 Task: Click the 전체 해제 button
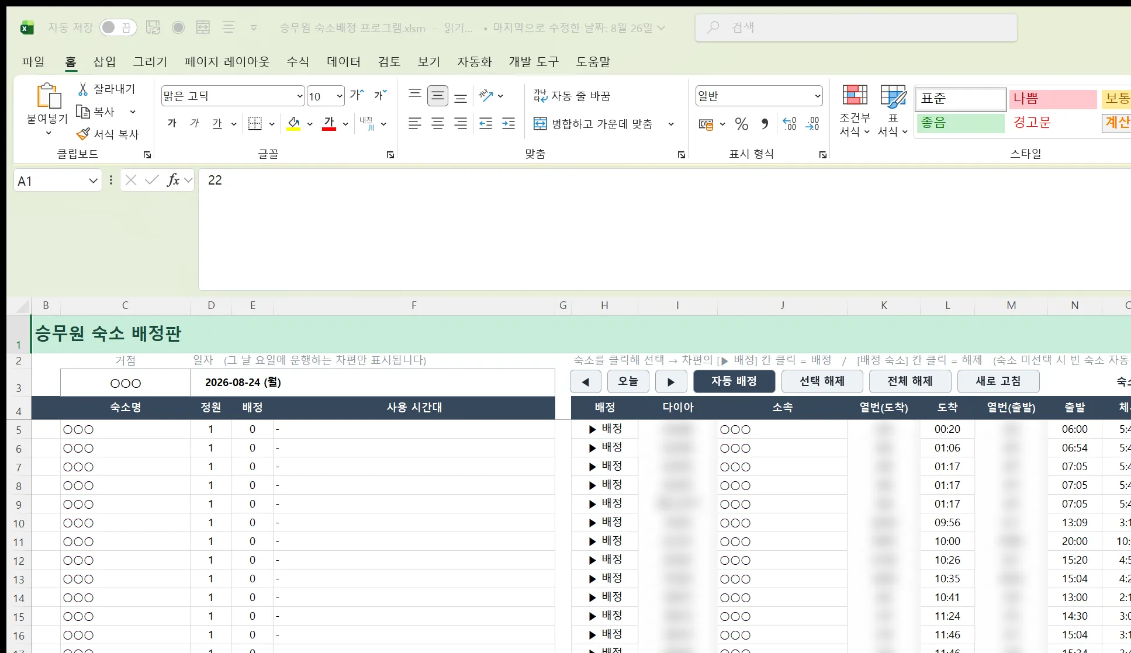[910, 381]
